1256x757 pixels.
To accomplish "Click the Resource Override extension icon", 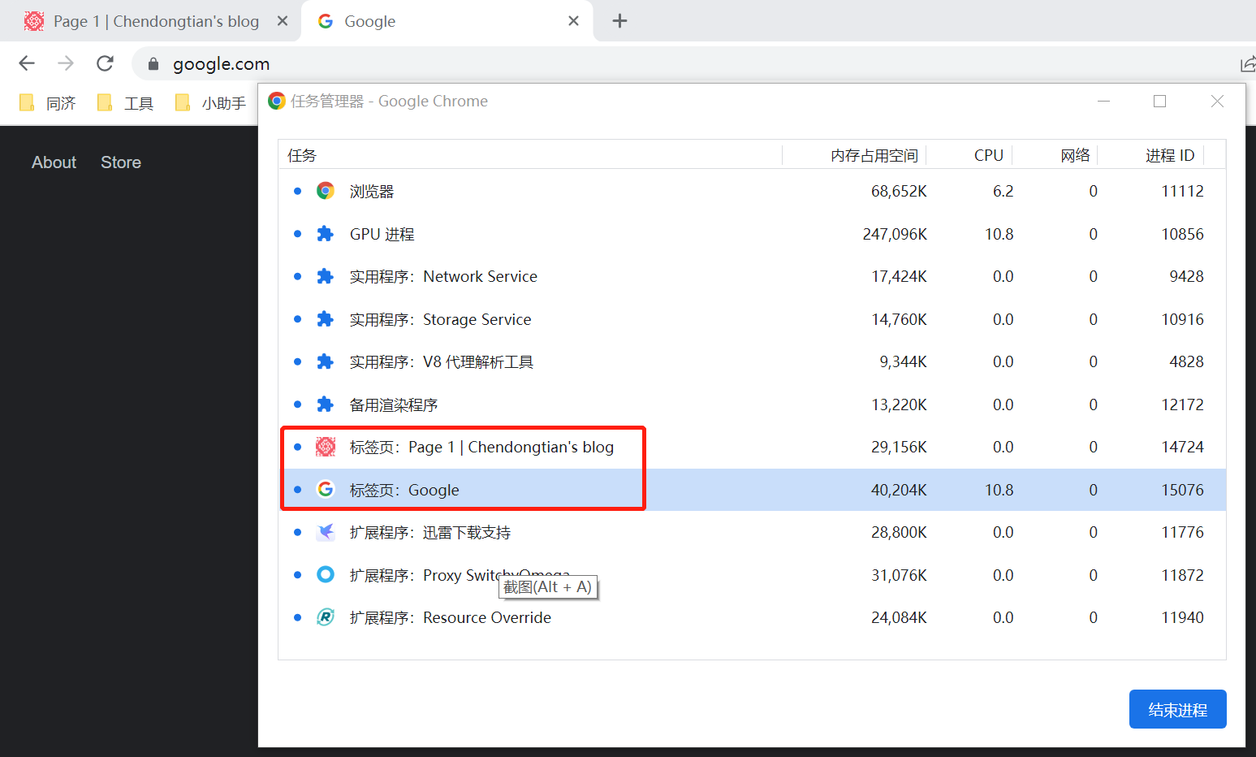I will click(326, 617).
